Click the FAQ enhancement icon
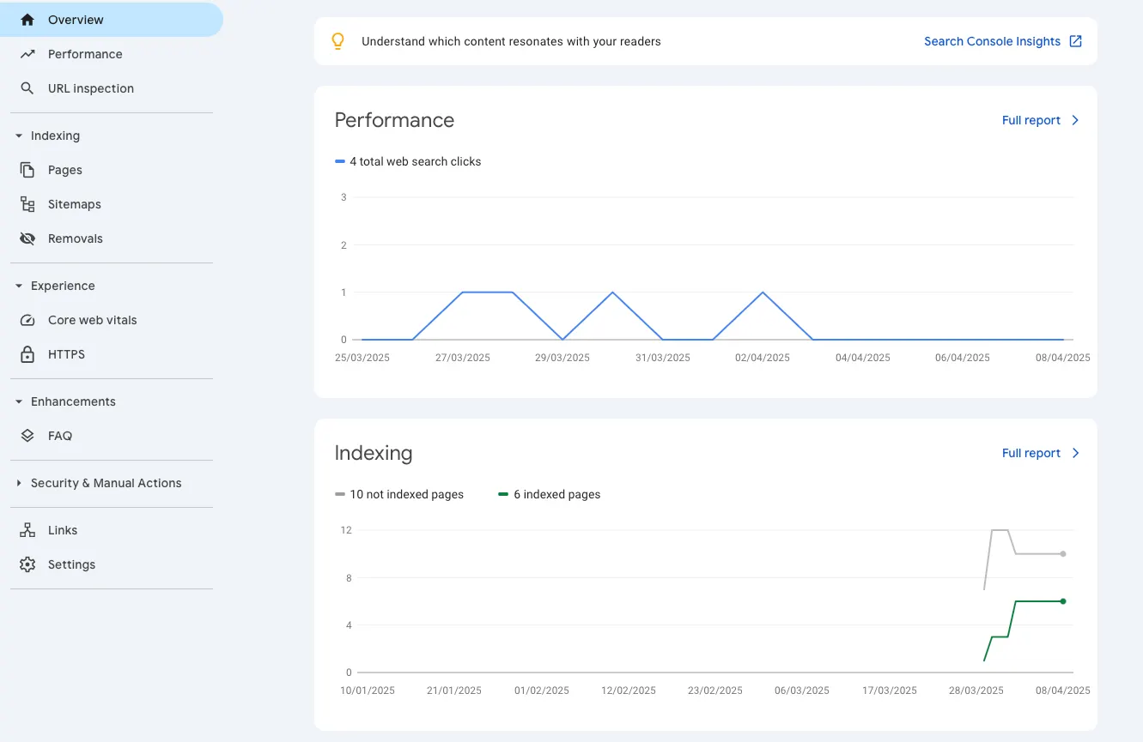Viewport: 1143px width, 742px height. click(x=25, y=435)
